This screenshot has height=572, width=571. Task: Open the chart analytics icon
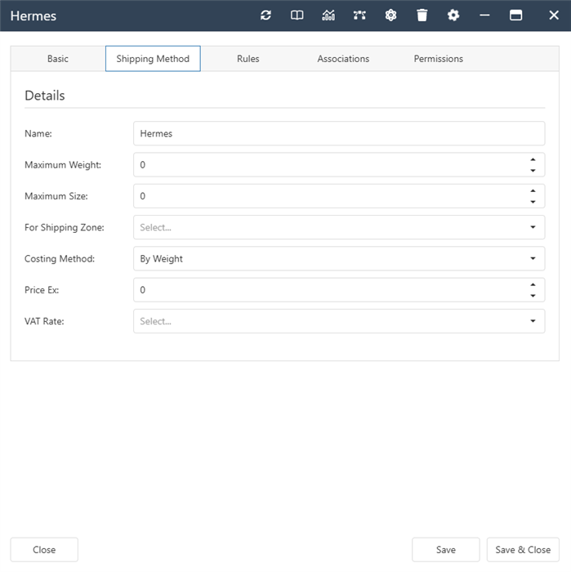[328, 16]
